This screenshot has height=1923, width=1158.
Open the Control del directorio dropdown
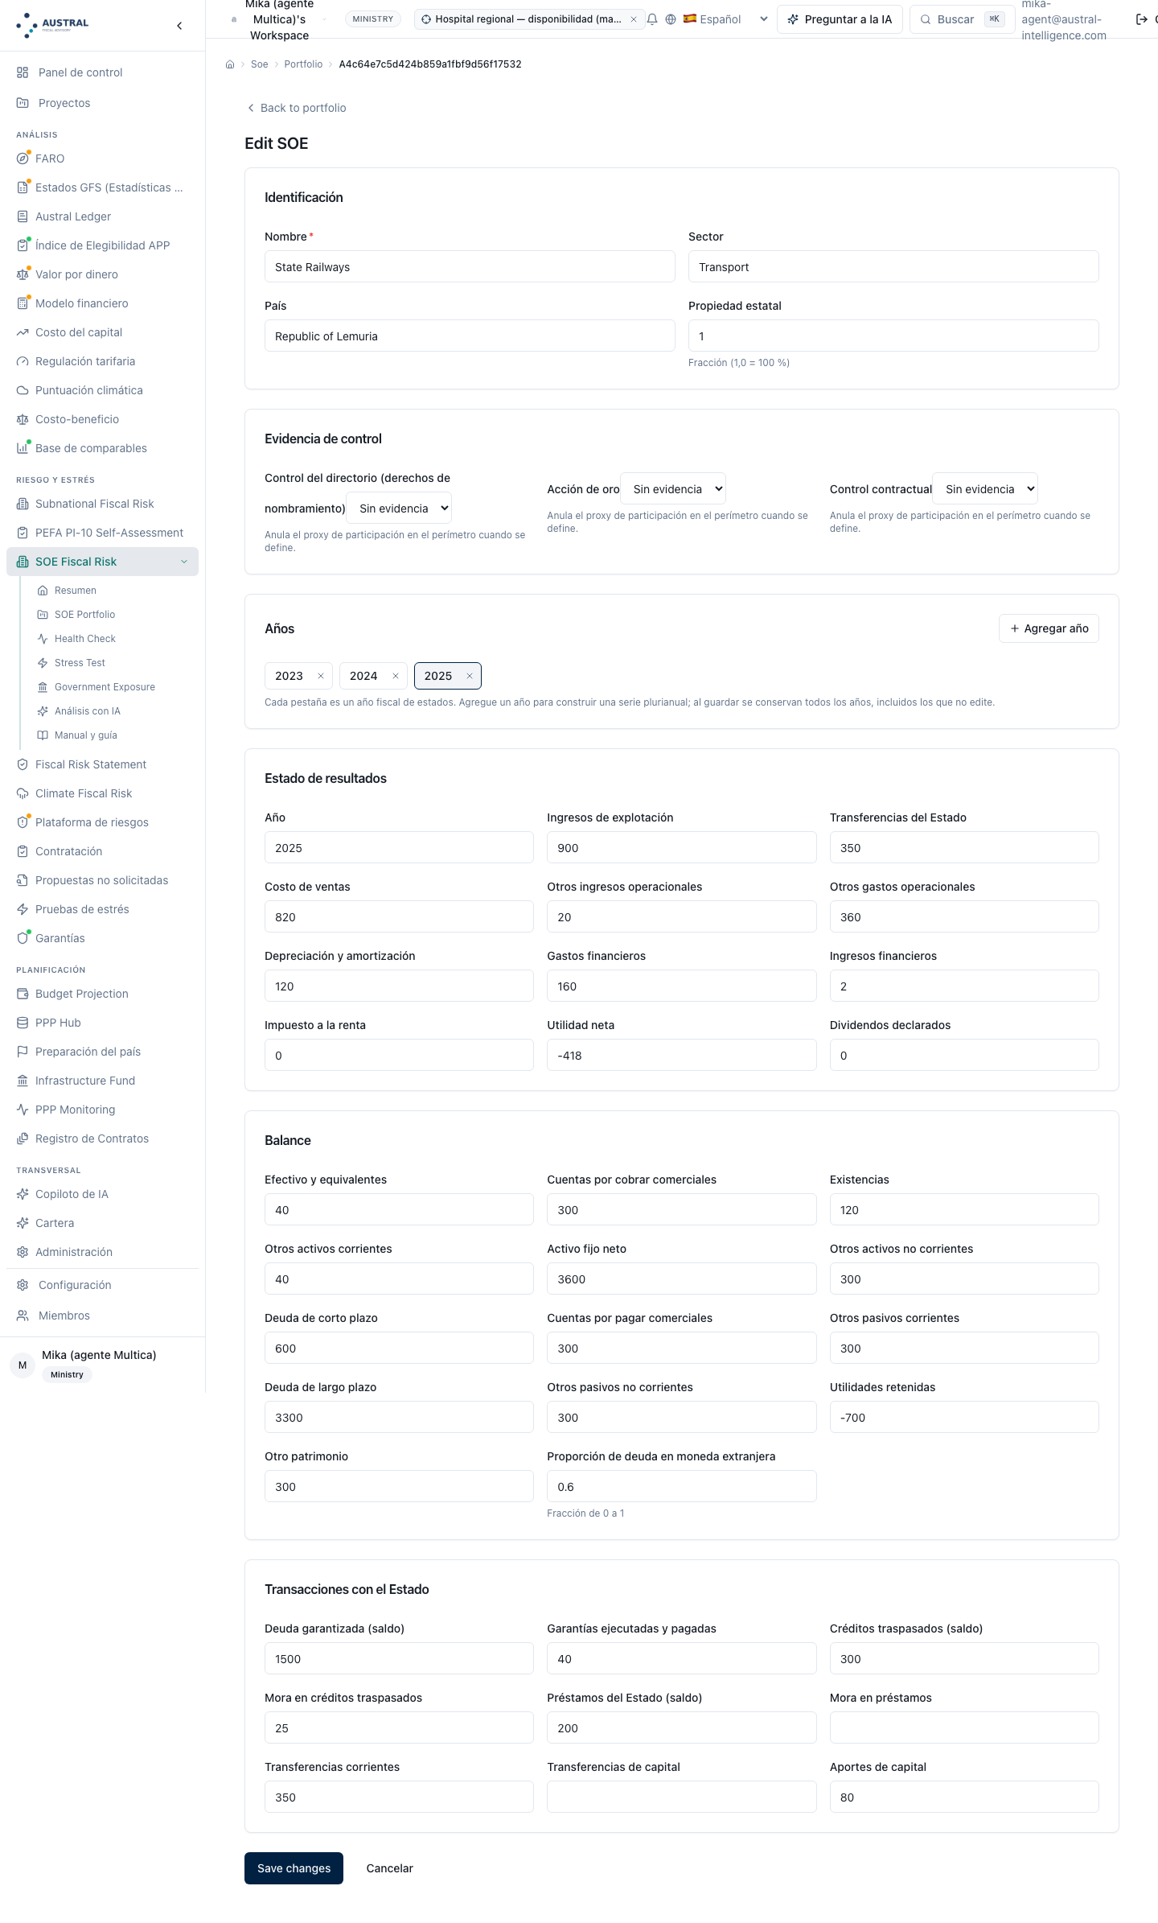(x=399, y=509)
